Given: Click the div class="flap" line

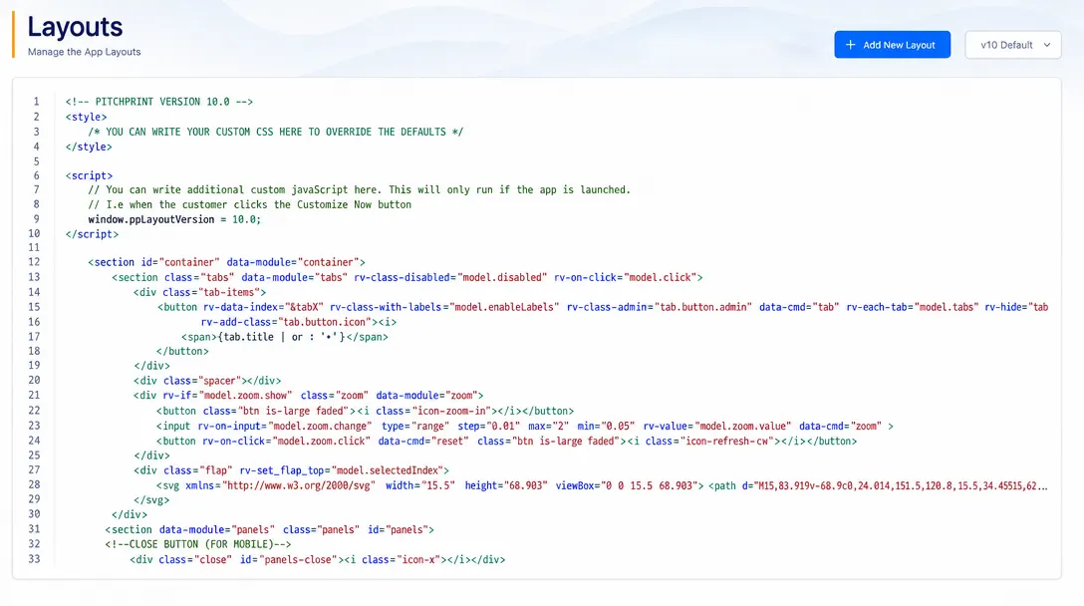Looking at the screenshot, I should tap(291, 470).
